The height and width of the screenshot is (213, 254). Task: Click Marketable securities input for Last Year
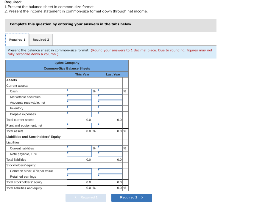(110, 97)
